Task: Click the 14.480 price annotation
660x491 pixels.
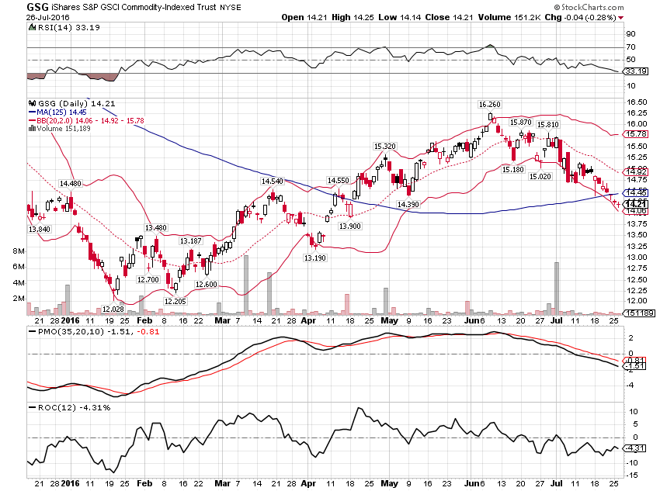Action: click(x=71, y=183)
